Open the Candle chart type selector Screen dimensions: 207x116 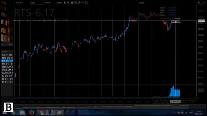(48, 3)
